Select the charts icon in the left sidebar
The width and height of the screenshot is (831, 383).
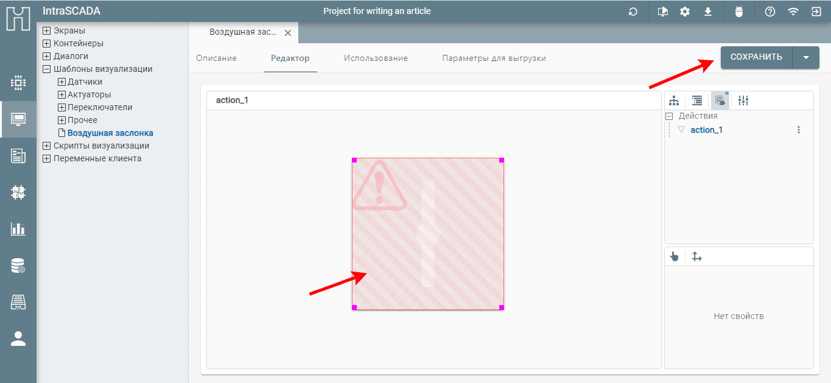point(18,229)
